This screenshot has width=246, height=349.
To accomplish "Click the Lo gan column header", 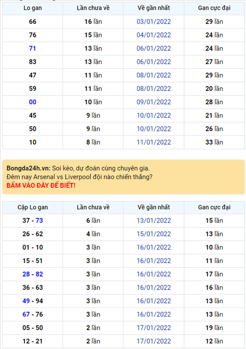I will pos(32,8).
